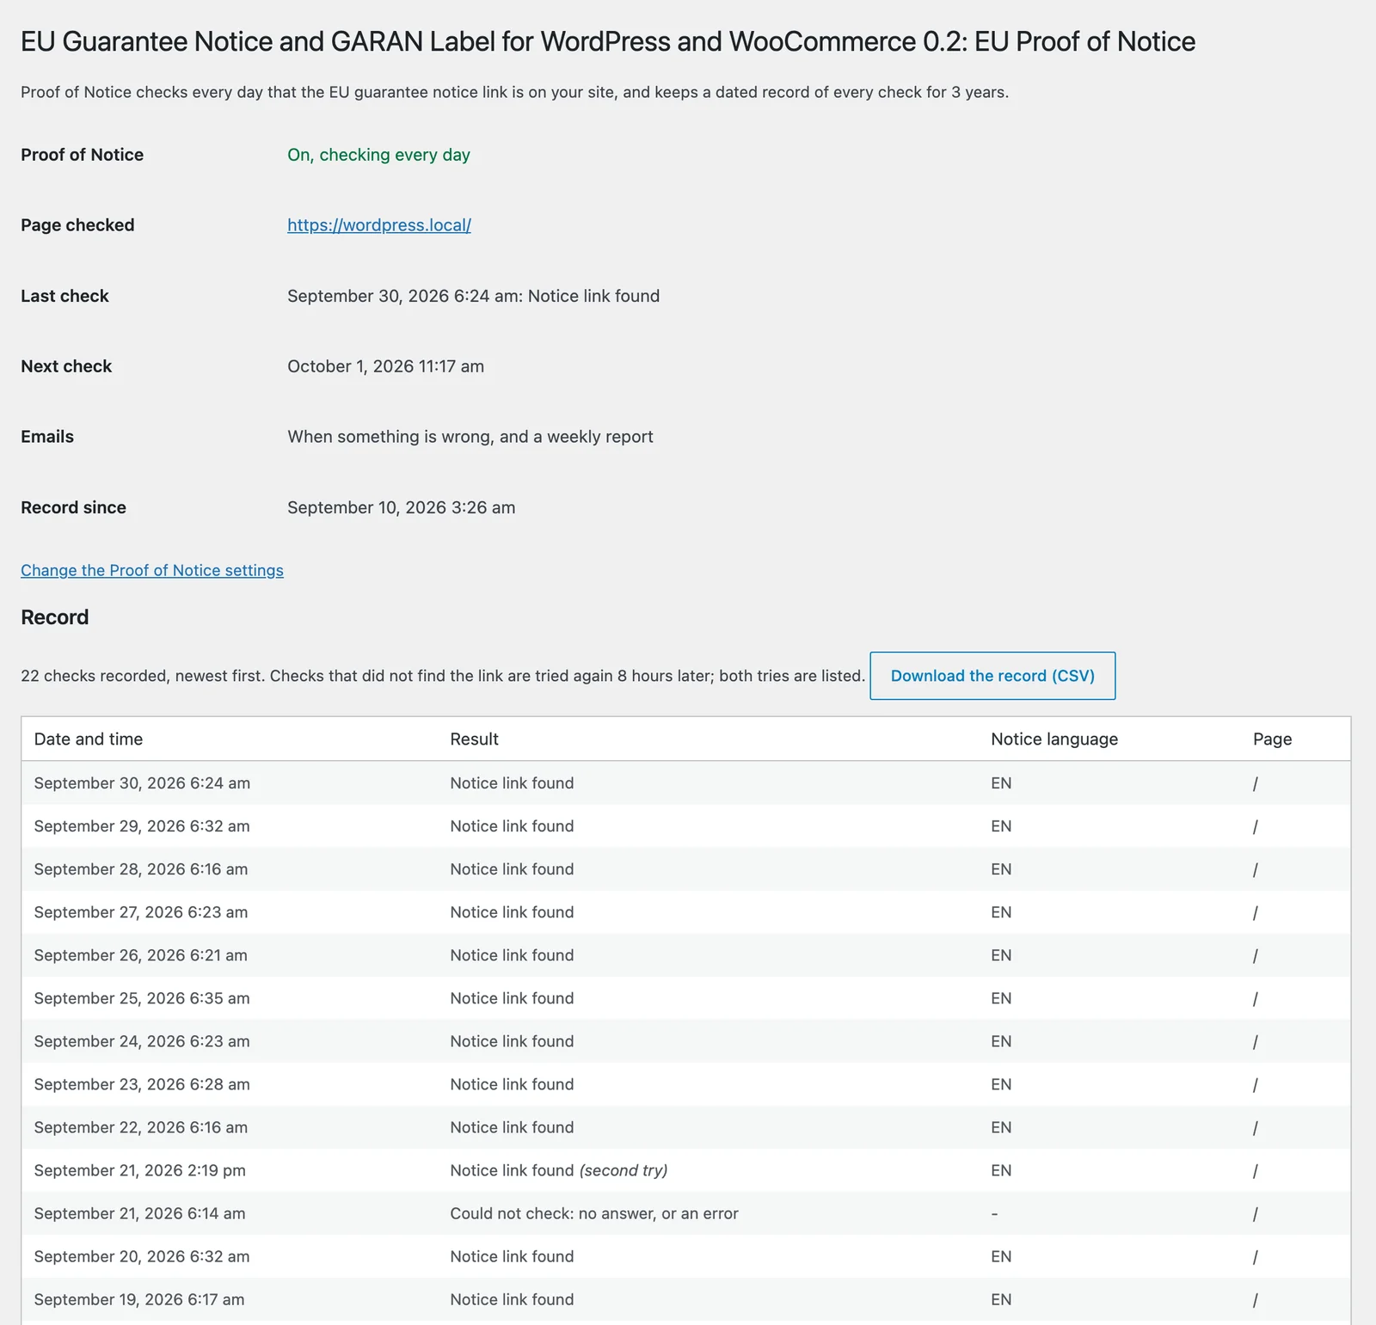Click the Last check value text
This screenshot has height=1325, width=1376.
474,296
